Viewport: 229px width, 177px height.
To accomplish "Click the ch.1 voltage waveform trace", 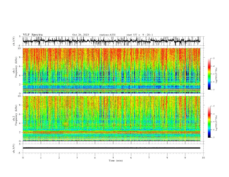I will pyautogui.click(x=111, y=41).
